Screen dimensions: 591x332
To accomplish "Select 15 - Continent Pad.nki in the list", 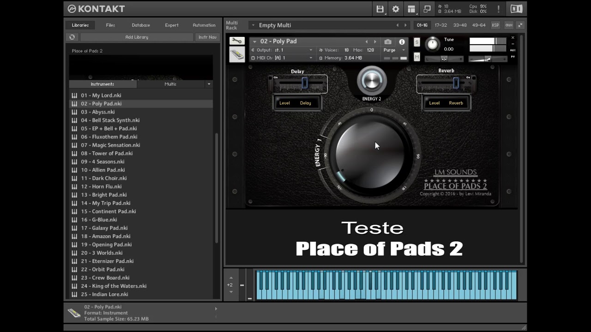I will pos(109,212).
